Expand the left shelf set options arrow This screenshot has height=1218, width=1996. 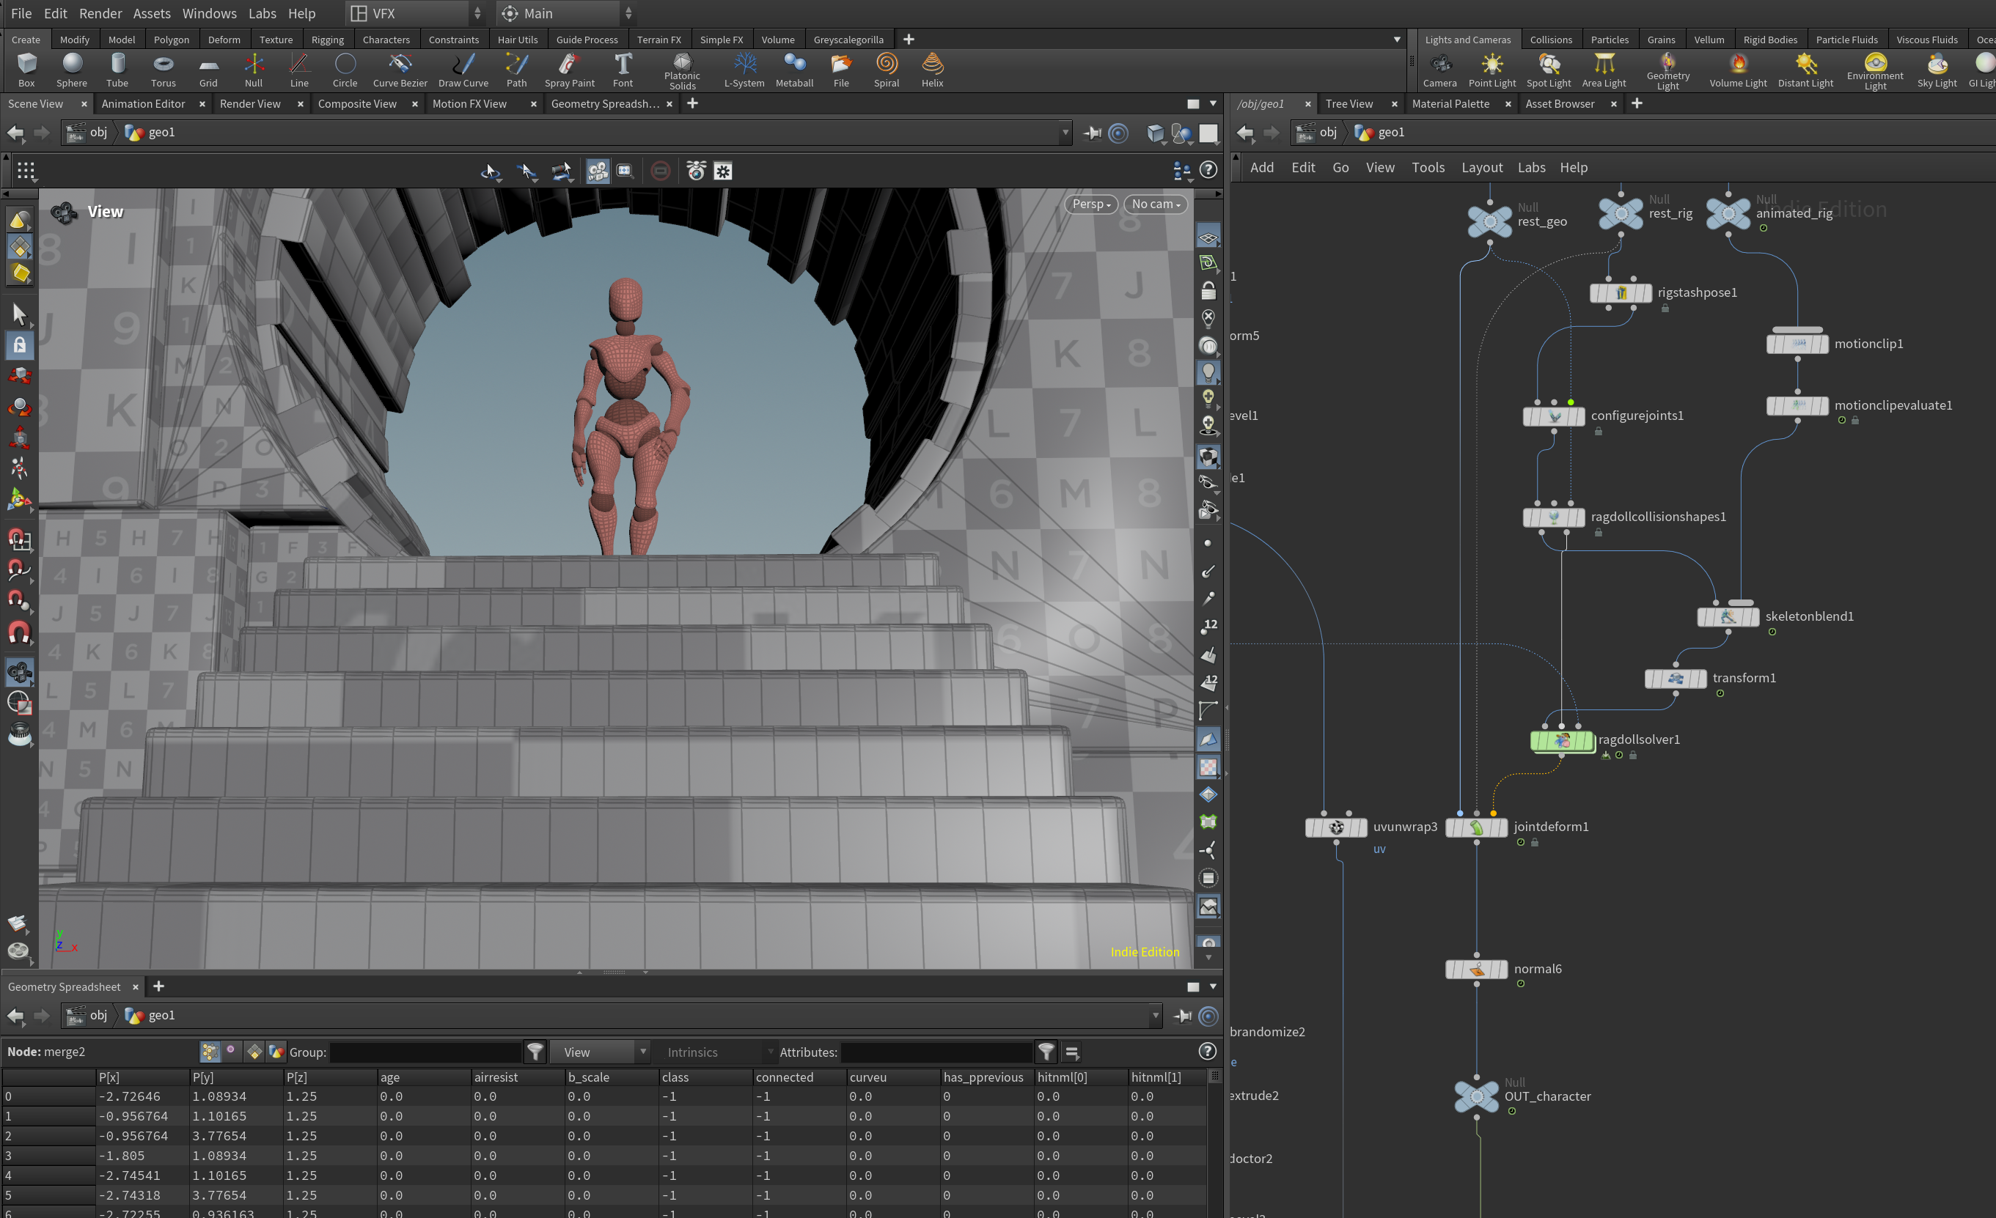[x=1398, y=40]
